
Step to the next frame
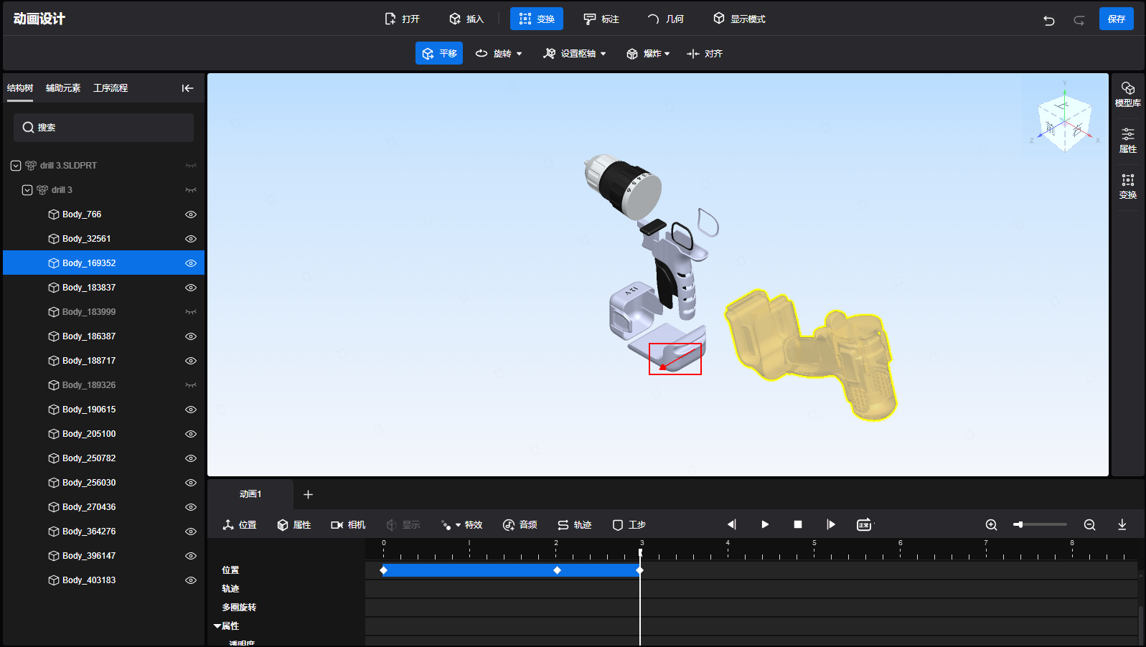pyautogui.click(x=831, y=525)
